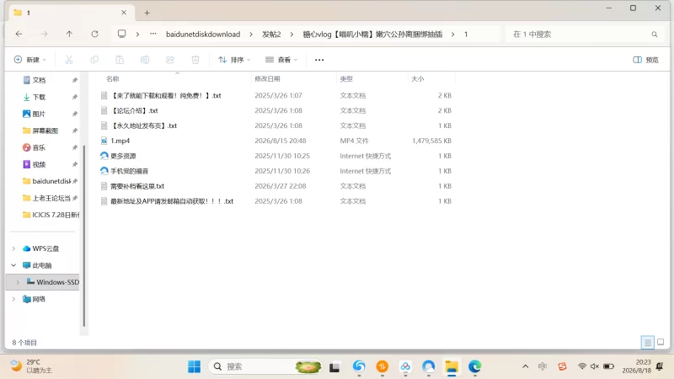Image resolution: width=674 pixels, height=379 pixels.
Task: Switch to details list view in status bar
Action: point(647,343)
